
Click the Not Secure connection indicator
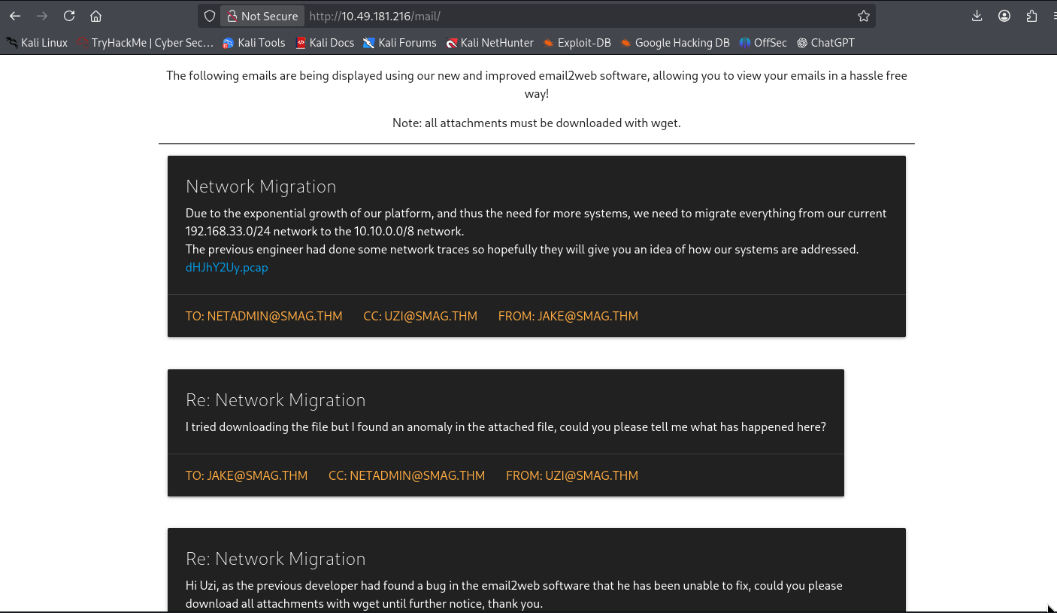point(262,16)
